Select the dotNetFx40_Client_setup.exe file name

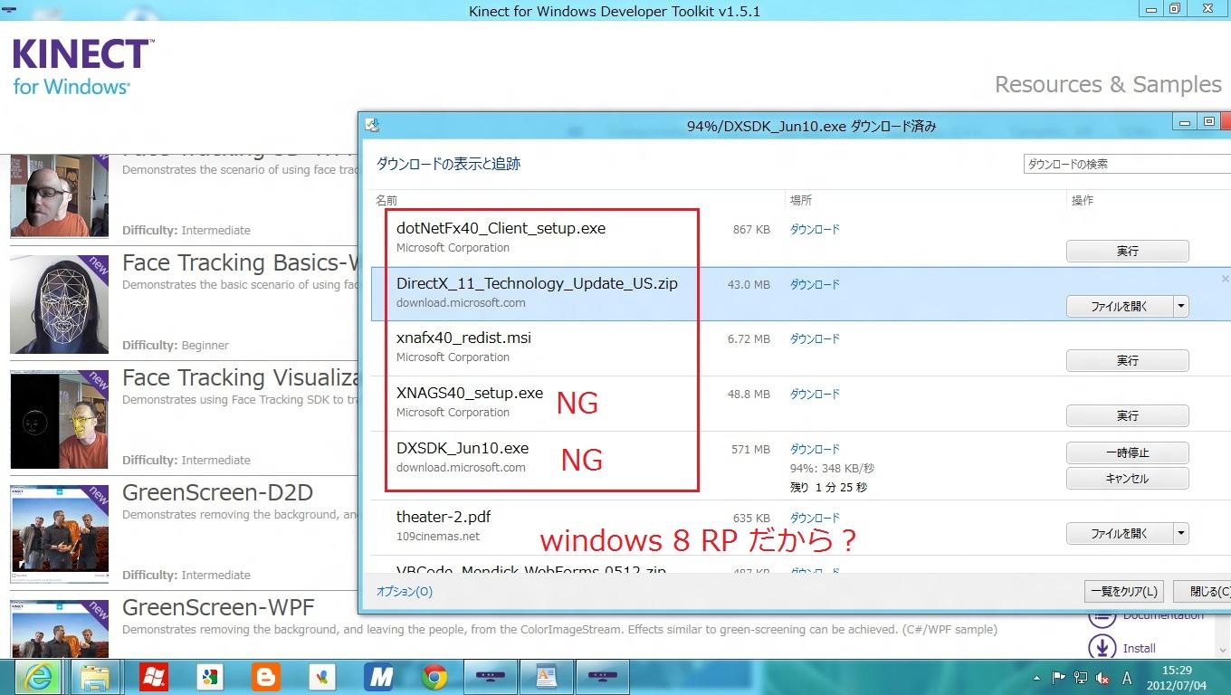coord(501,228)
